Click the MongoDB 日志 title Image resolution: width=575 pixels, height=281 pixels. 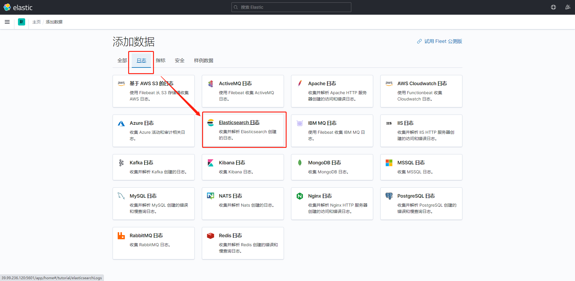pos(325,163)
